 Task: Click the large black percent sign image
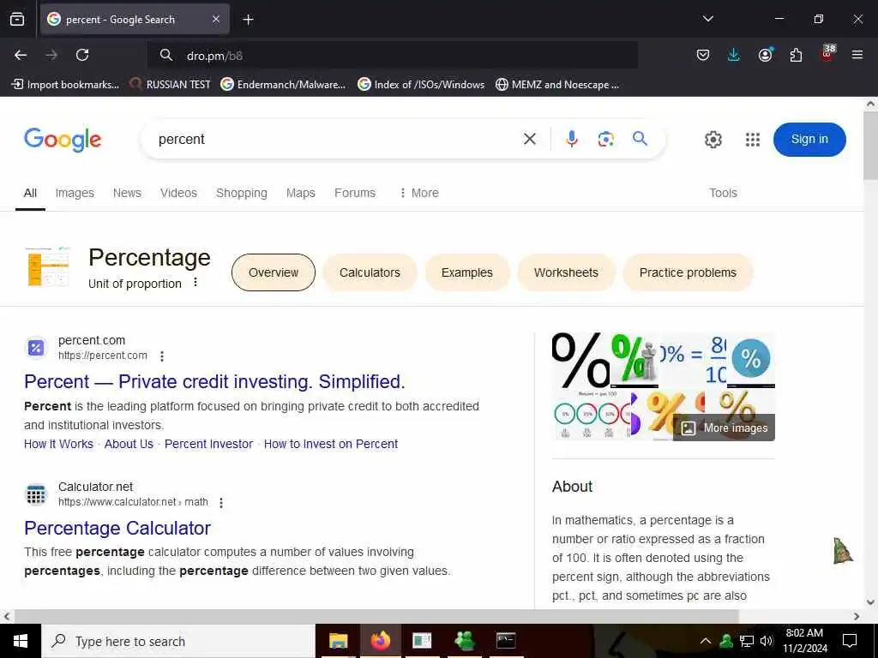[x=580, y=361]
